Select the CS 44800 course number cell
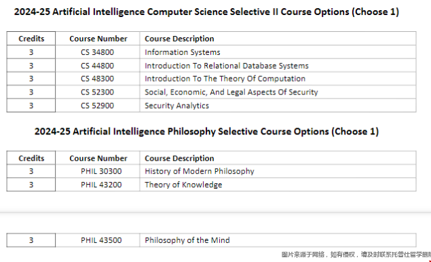 point(97,66)
